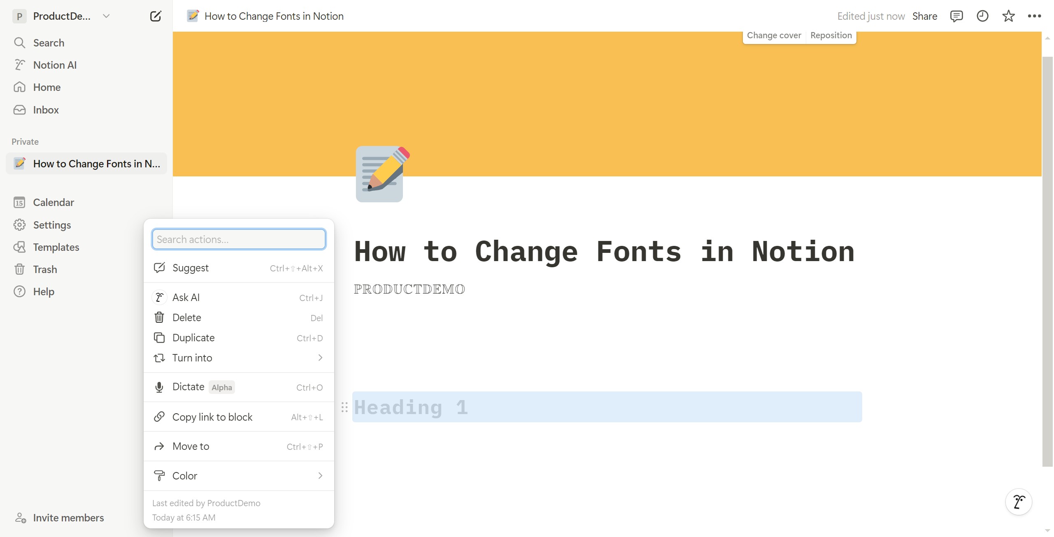Click the Share button
1054x537 pixels.
924,16
